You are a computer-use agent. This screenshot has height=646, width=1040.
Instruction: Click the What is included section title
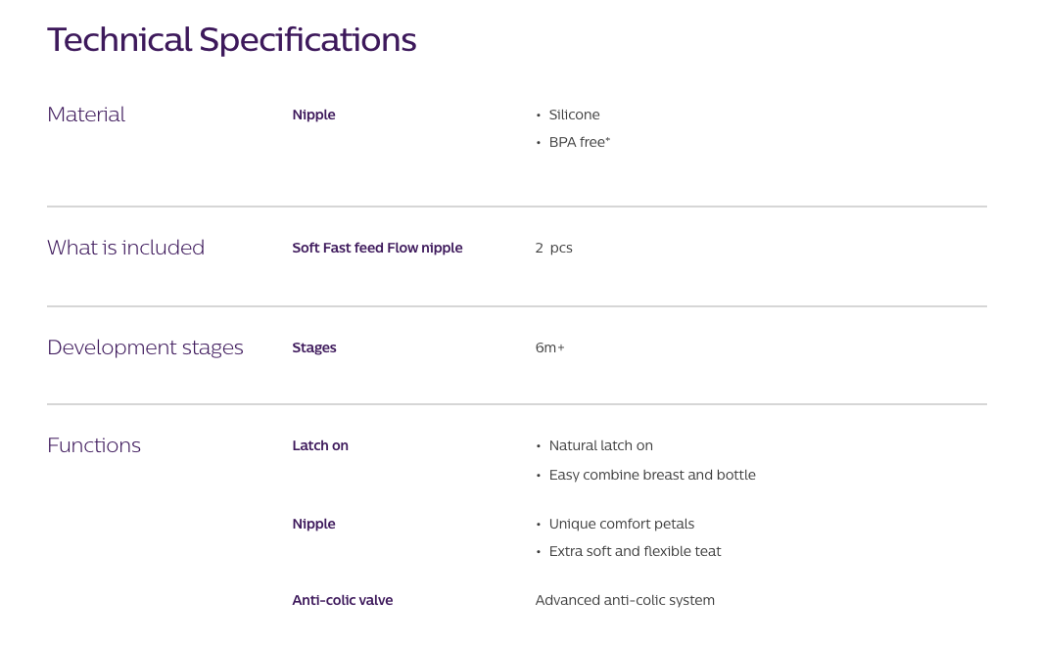click(125, 248)
